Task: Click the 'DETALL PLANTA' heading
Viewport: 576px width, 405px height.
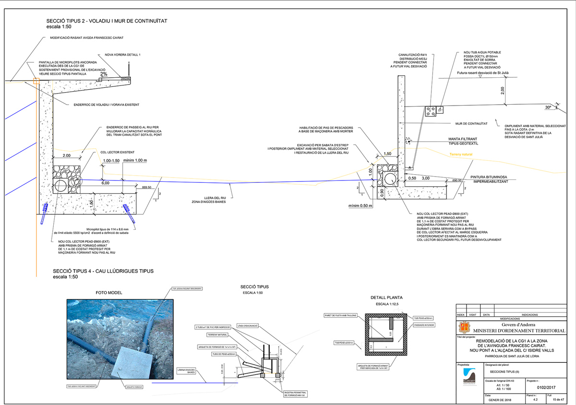Action: pyautogui.click(x=386, y=298)
